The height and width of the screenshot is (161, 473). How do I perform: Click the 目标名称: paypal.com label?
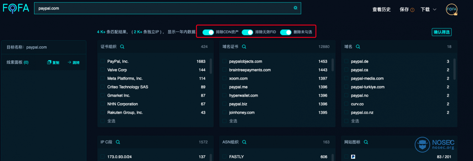coord(27,47)
